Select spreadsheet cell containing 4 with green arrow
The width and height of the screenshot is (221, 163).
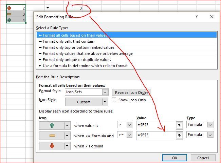[16, 20]
